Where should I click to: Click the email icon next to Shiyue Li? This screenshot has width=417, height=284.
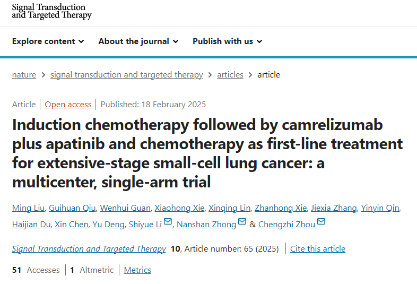(x=168, y=222)
